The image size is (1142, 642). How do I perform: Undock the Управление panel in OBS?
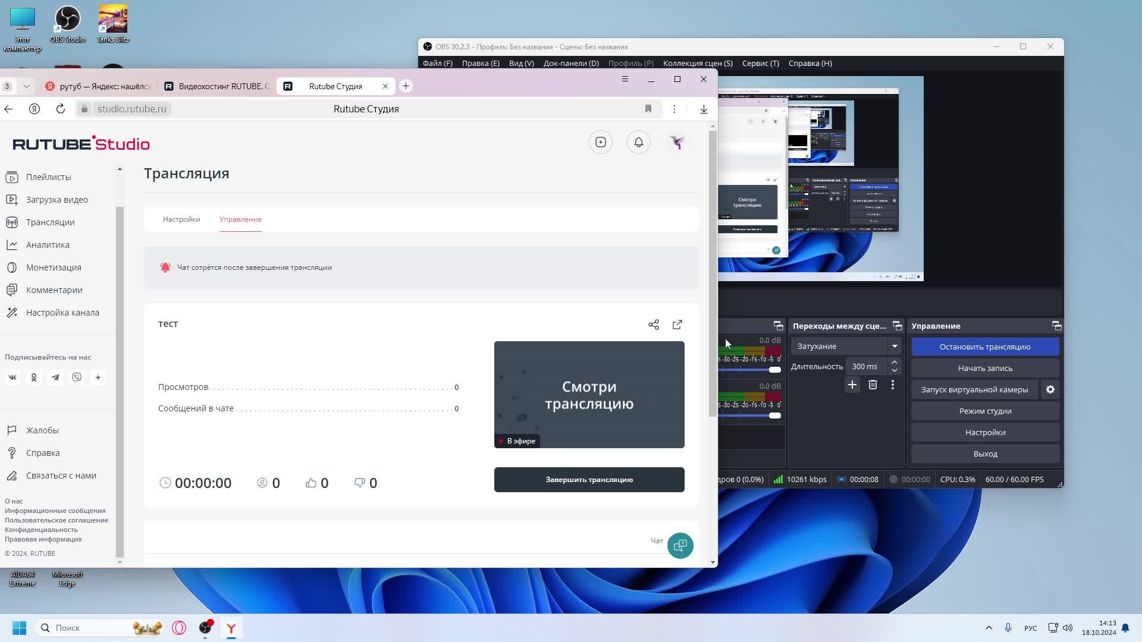(1056, 326)
